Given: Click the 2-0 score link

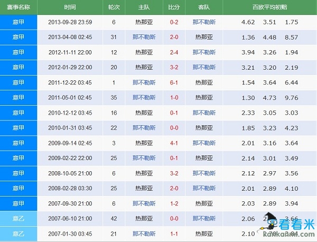Looking at the screenshot, I should click(174, 38).
